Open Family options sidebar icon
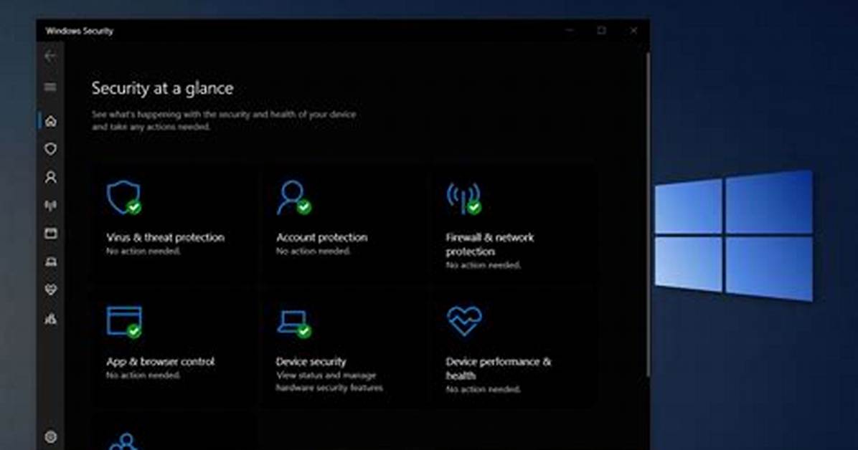 51,318
